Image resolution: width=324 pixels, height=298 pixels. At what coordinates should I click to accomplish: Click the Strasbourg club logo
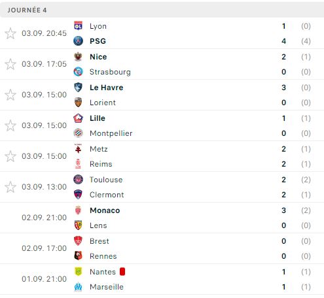click(78, 72)
